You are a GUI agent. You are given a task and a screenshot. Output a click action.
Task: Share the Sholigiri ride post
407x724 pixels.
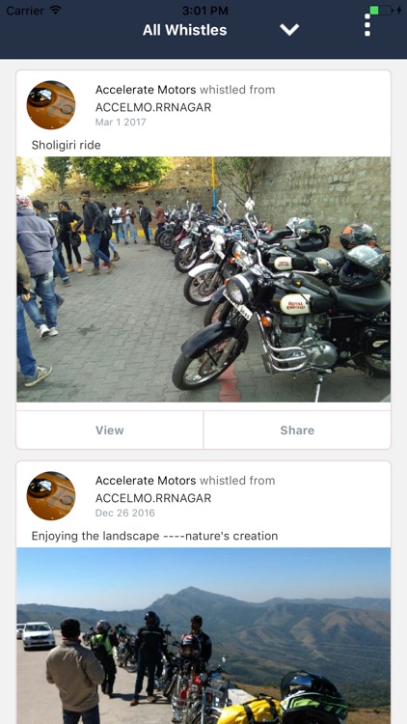(297, 430)
